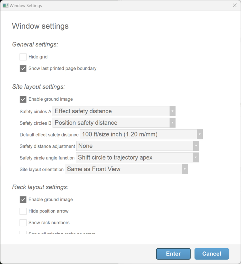Toggle Enable ground image under Rack layout
Viewport: 241px width, 264px height.
click(23, 199)
